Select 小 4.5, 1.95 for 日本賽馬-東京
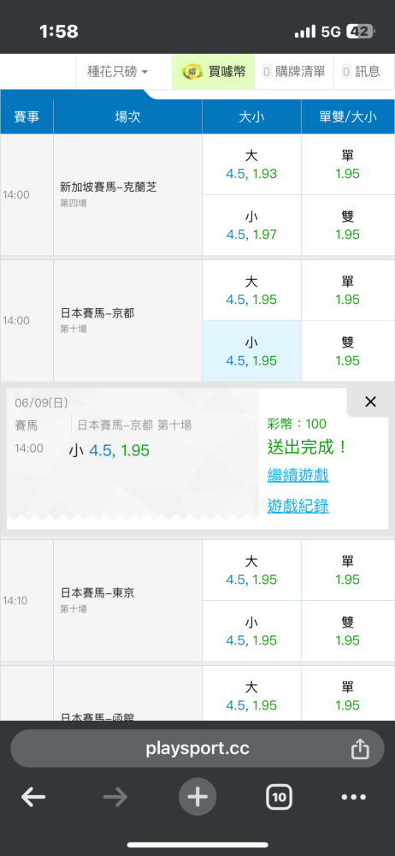Screen dimensions: 395x856 (251, 631)
